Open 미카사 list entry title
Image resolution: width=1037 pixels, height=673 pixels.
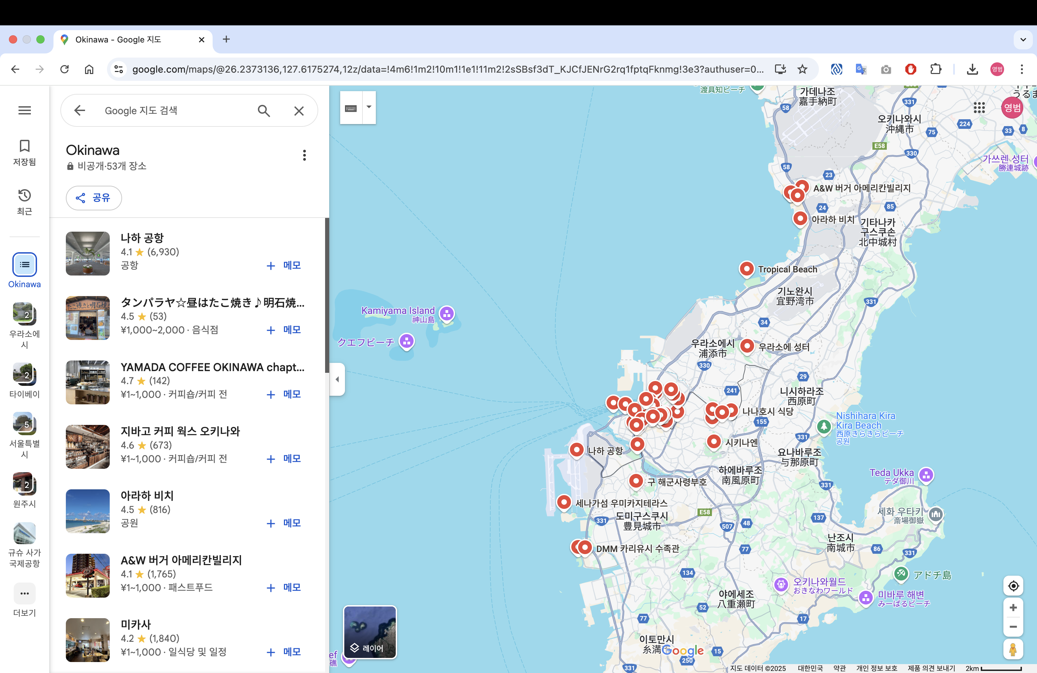[135, 624]
